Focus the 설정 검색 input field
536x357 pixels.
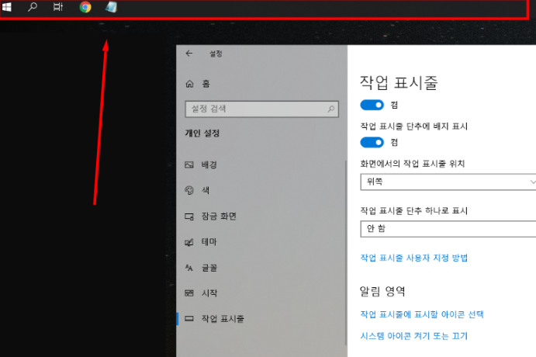[x=262, y=109]
